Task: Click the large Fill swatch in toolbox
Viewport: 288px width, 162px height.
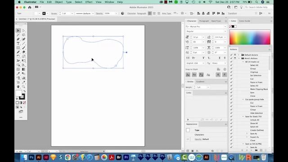Action: [x=18, y=93]
